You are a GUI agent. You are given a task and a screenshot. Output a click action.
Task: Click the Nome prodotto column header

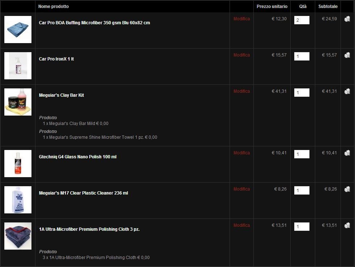tap(54, 7)
